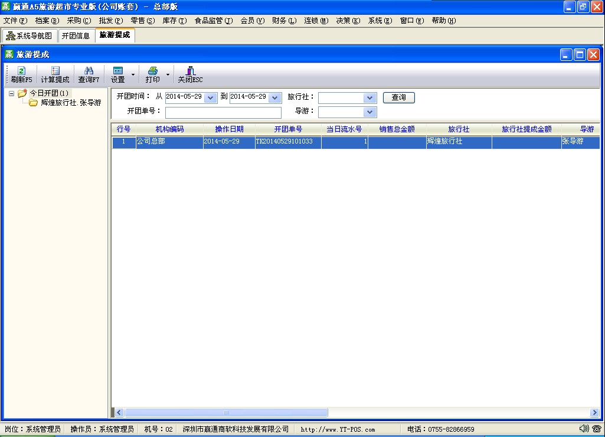The height and width of the screenshot is (437, 605).
Task: Expand the 旅行社 travel agency combo box
Action: click(370, 98)
